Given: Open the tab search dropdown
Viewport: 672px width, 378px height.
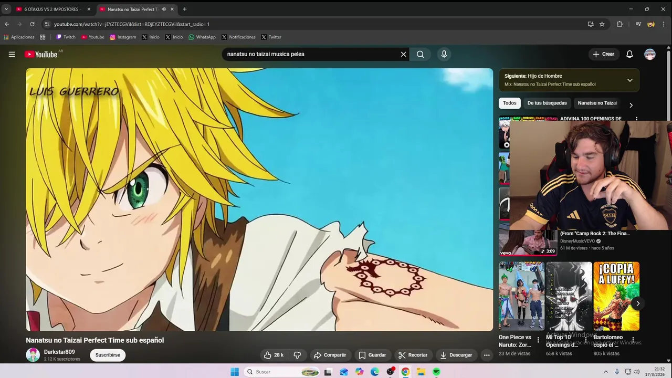Looking at the screenshot, I should pos(6,9).
